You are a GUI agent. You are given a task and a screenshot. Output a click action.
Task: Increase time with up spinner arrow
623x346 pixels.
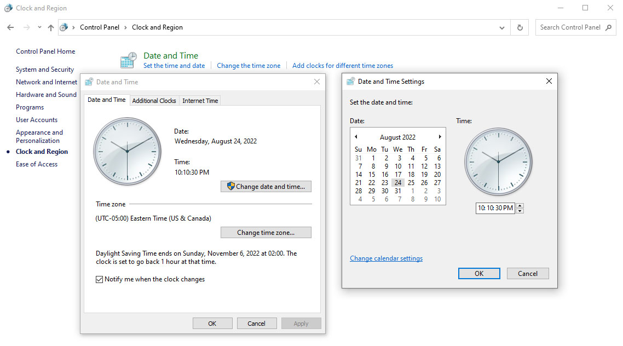tap(520, 205)
